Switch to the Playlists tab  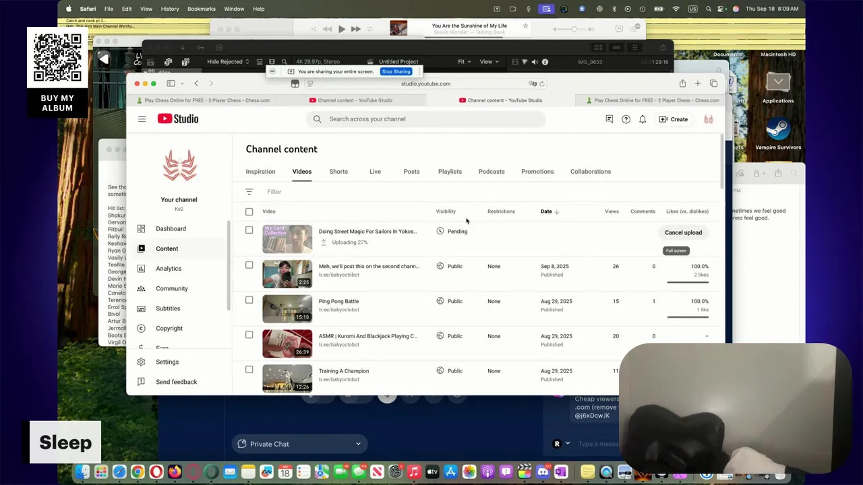coord(450,171)
